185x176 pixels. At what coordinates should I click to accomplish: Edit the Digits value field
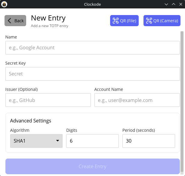coord(93,141)
